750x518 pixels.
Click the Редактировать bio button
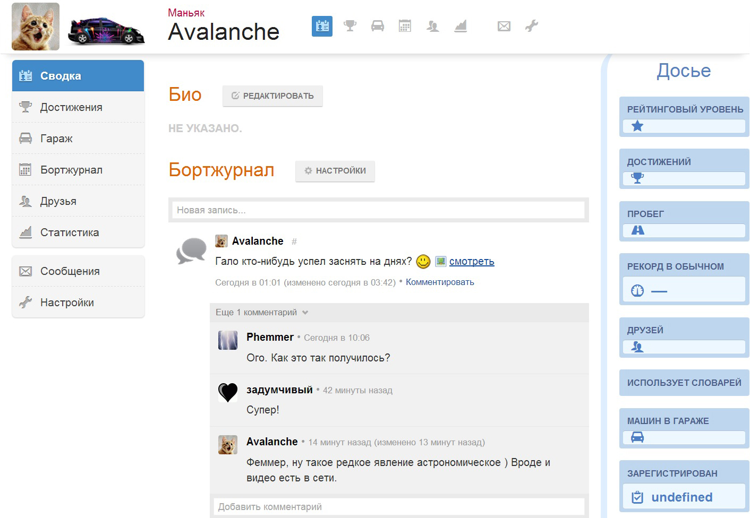point(272,96)
